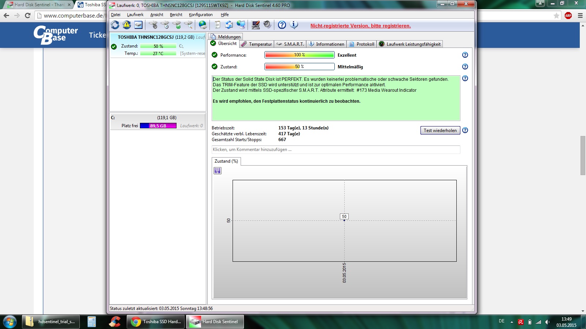Click the blue question mark toolbar help icon
This screenshot has height=329, width=586.
[x=282, y=25]
